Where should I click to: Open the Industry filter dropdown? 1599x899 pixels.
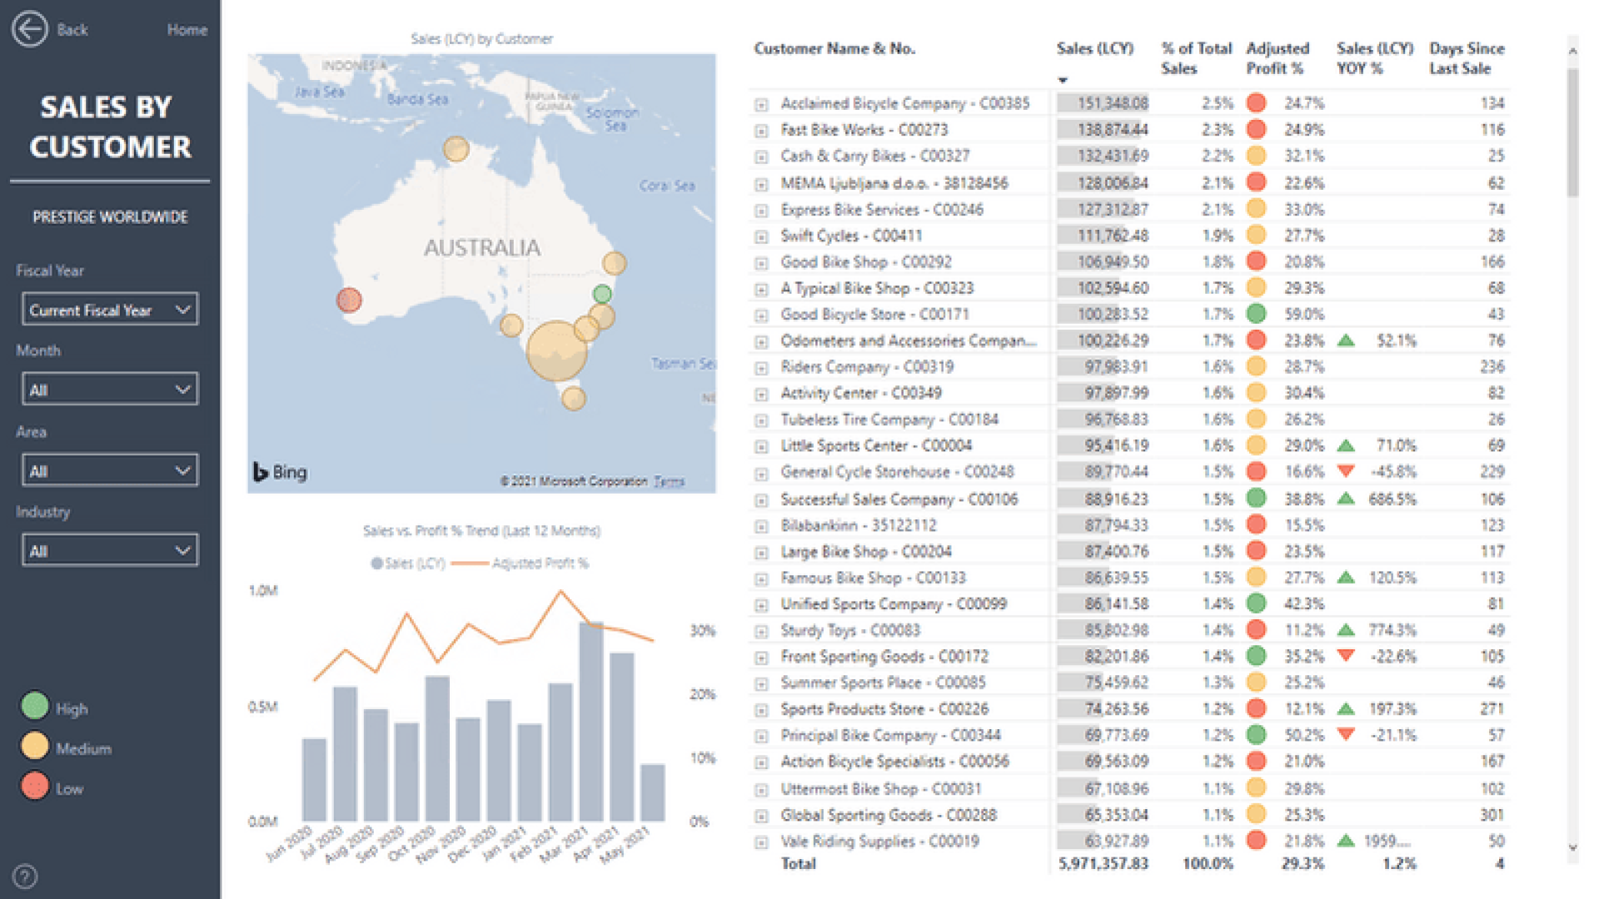click(110, 550)
